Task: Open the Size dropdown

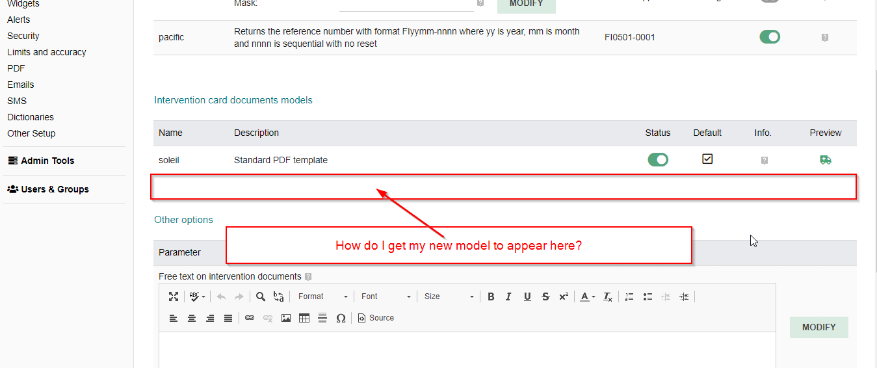Action: 449,296
